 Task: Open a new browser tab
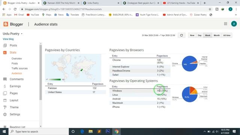pyautogui.click(x=205, y=3)
